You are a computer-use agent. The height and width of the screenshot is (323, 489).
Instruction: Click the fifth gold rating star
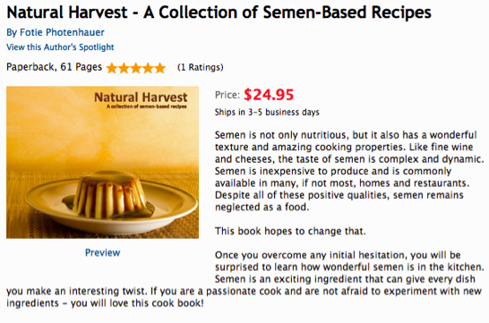(x=160, y=68)
